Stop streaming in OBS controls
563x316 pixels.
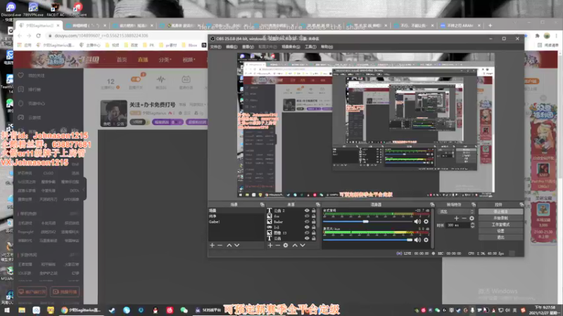500,212
